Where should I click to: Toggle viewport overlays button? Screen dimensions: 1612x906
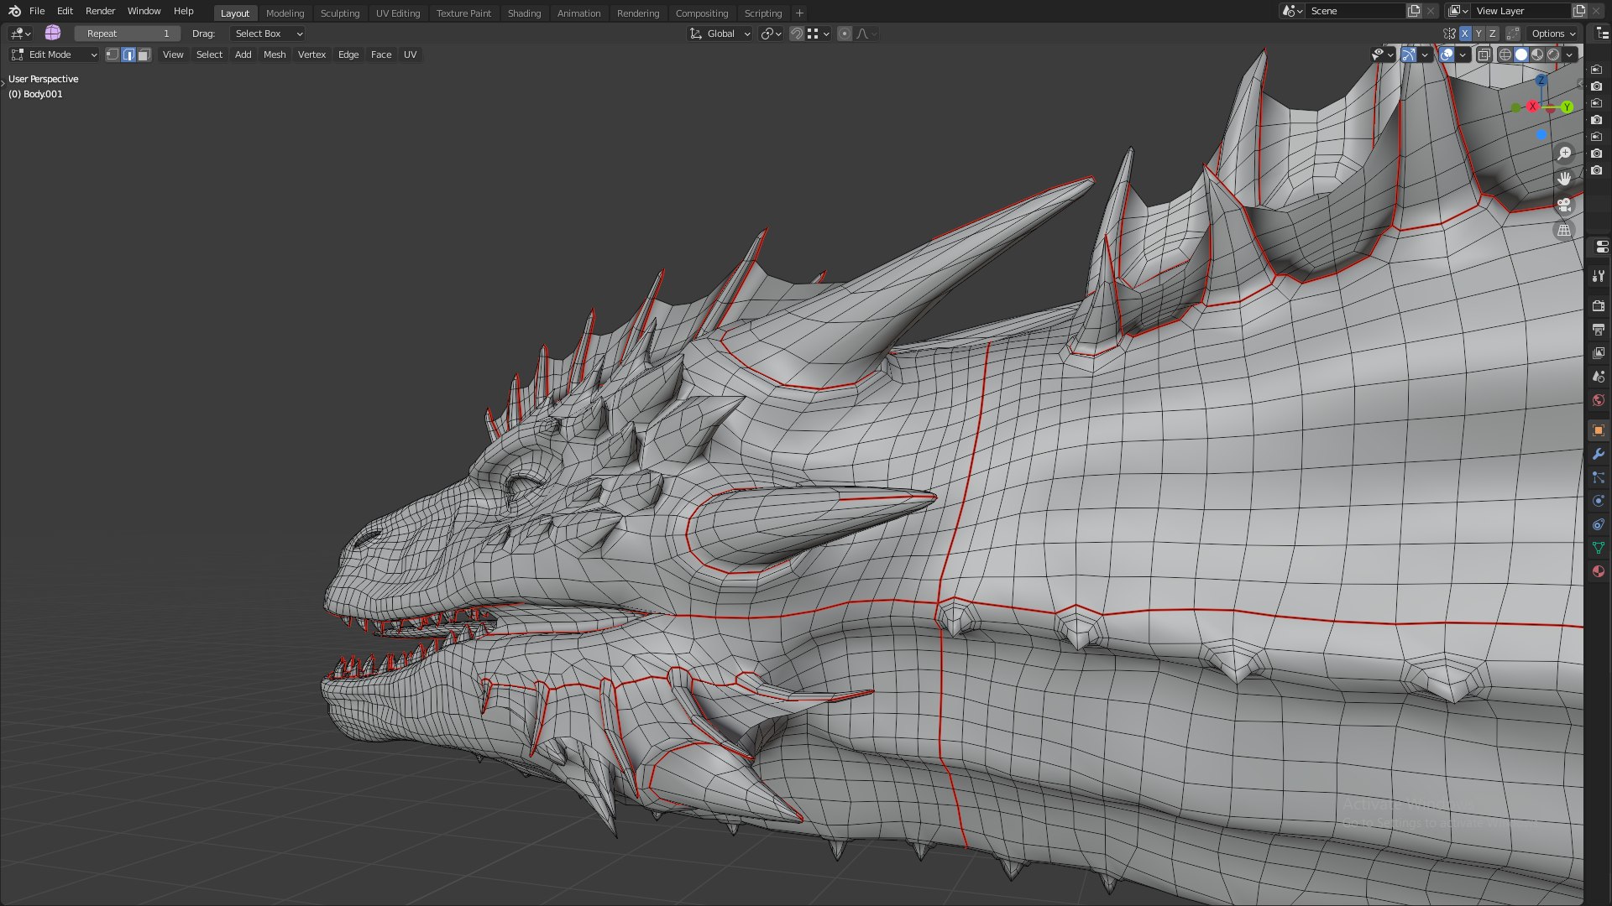pos(1447,55)
